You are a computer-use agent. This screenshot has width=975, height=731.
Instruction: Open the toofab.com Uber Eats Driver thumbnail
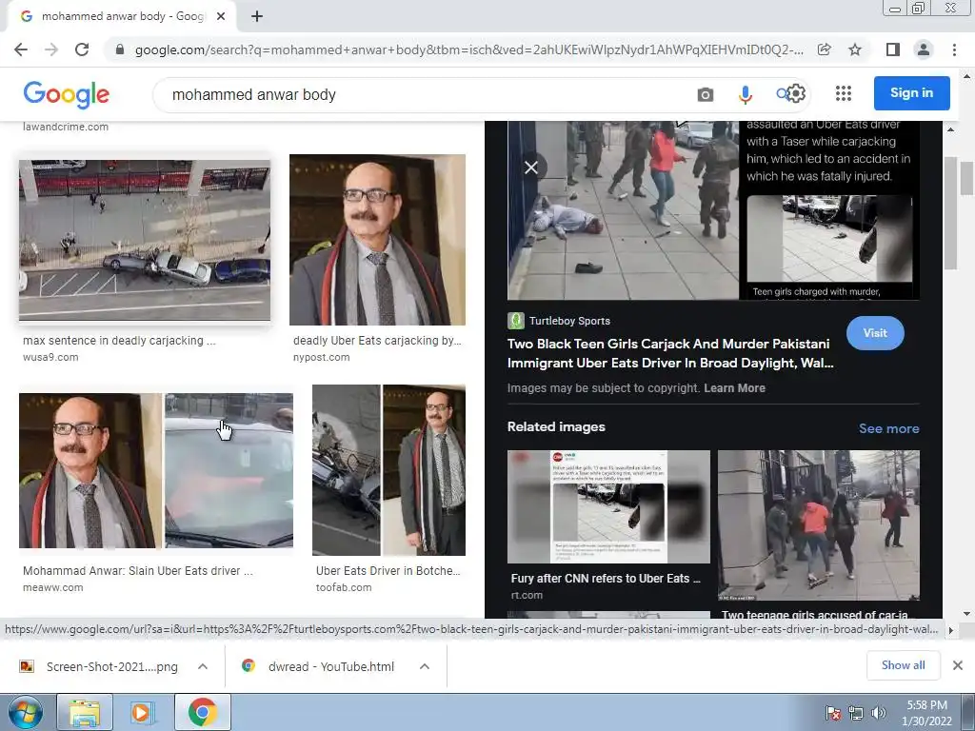pyautogui.click(x=388, y=470)
